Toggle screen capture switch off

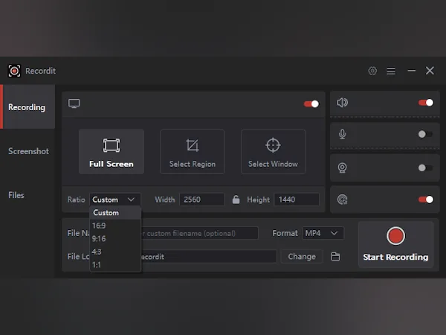[311, 104]
